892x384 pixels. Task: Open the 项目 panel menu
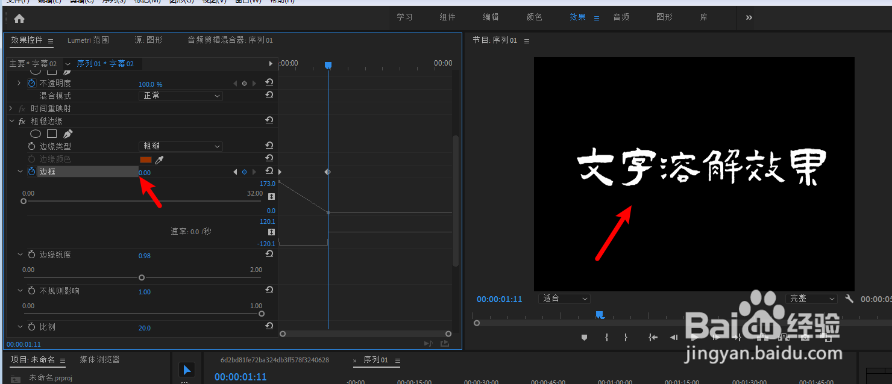tap(63, 361)
